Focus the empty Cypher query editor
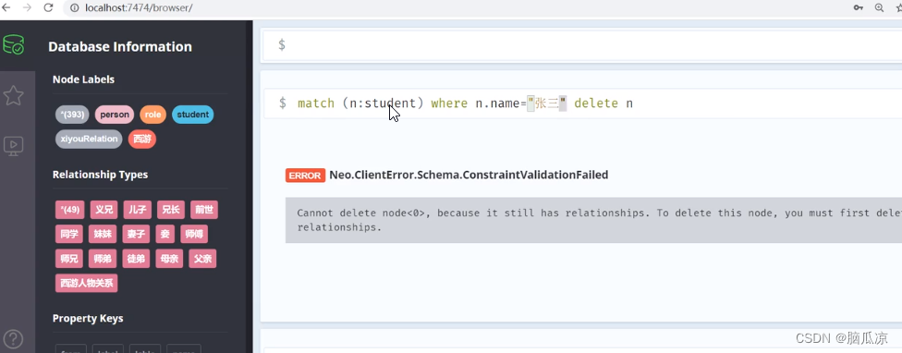Viewport: 902px width, 353px height. click(x=582, y=45)
